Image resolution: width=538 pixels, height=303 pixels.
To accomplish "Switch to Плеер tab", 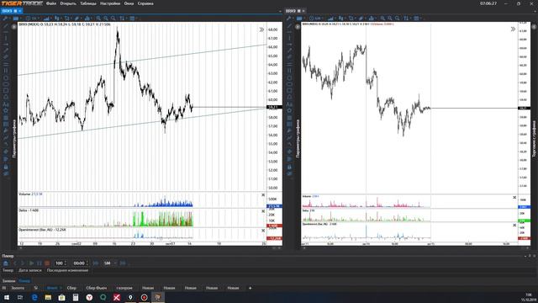I will click(x=24, y=281).
